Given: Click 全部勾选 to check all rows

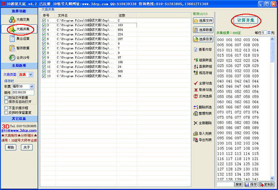Looking at the screenshot, I should tap(203, 83).
